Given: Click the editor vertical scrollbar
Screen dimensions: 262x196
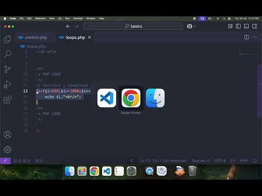Looking at the screenshot, I should coord(260,91).
